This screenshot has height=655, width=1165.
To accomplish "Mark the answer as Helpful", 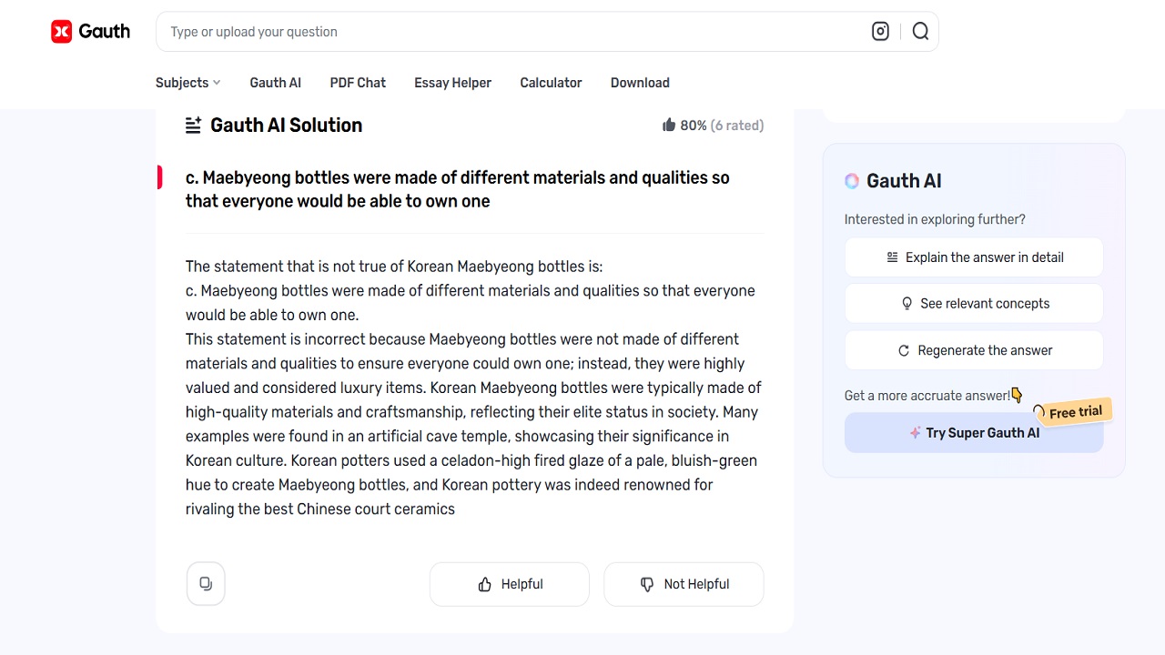I will pos(510,584).
